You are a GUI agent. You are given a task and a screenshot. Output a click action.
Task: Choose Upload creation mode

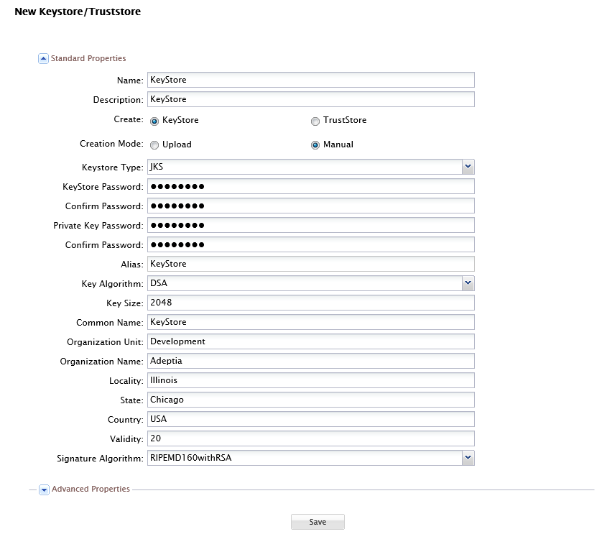click(x=154, y=145)
